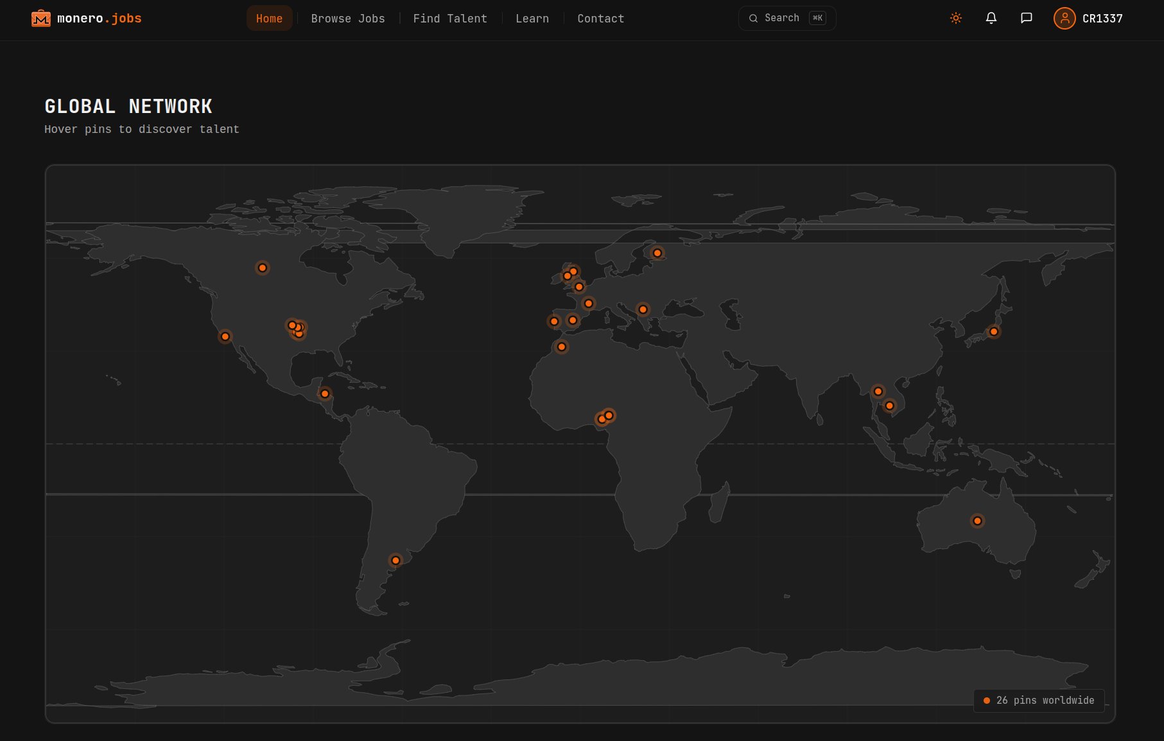The image size is (1164, 741).
Task: Click the user avatar icon
Action: coord(1064,18)
